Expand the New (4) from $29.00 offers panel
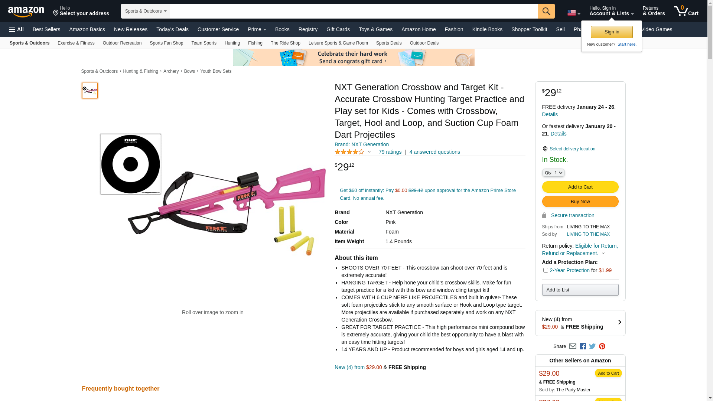713x401 pixels. click(580, 323)
